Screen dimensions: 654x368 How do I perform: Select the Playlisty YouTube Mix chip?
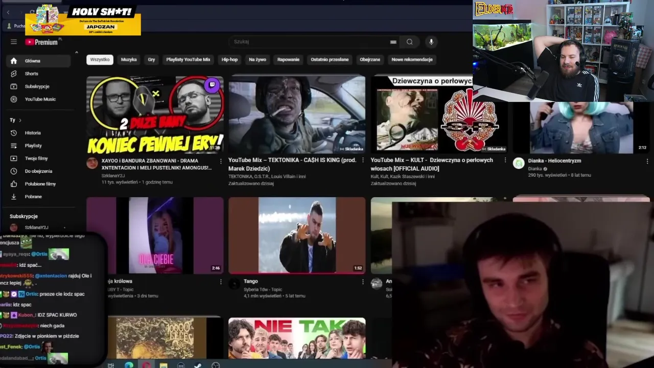[188, 60]
